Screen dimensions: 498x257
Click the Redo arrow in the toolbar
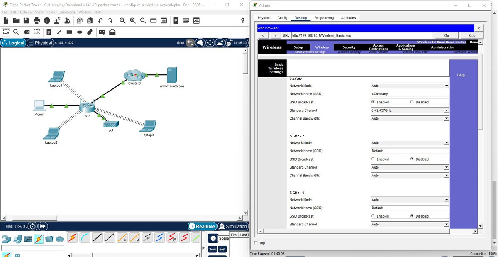coord(110,20)
